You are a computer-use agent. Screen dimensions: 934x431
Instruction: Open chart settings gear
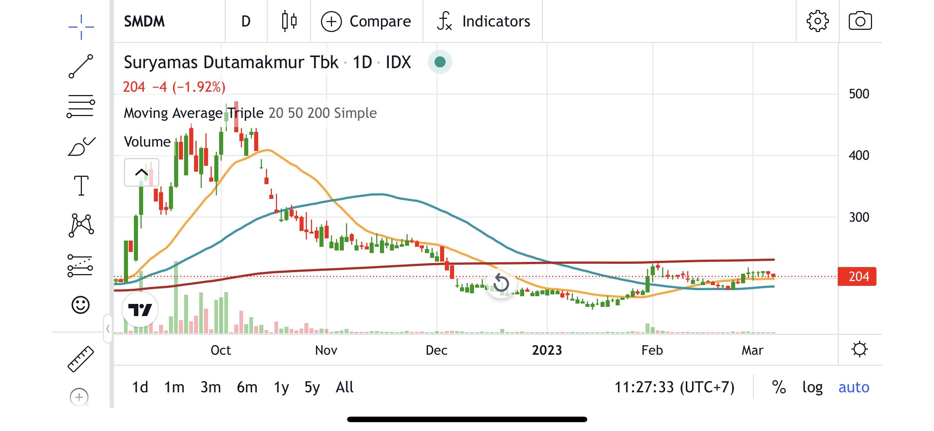coord(817,21)
